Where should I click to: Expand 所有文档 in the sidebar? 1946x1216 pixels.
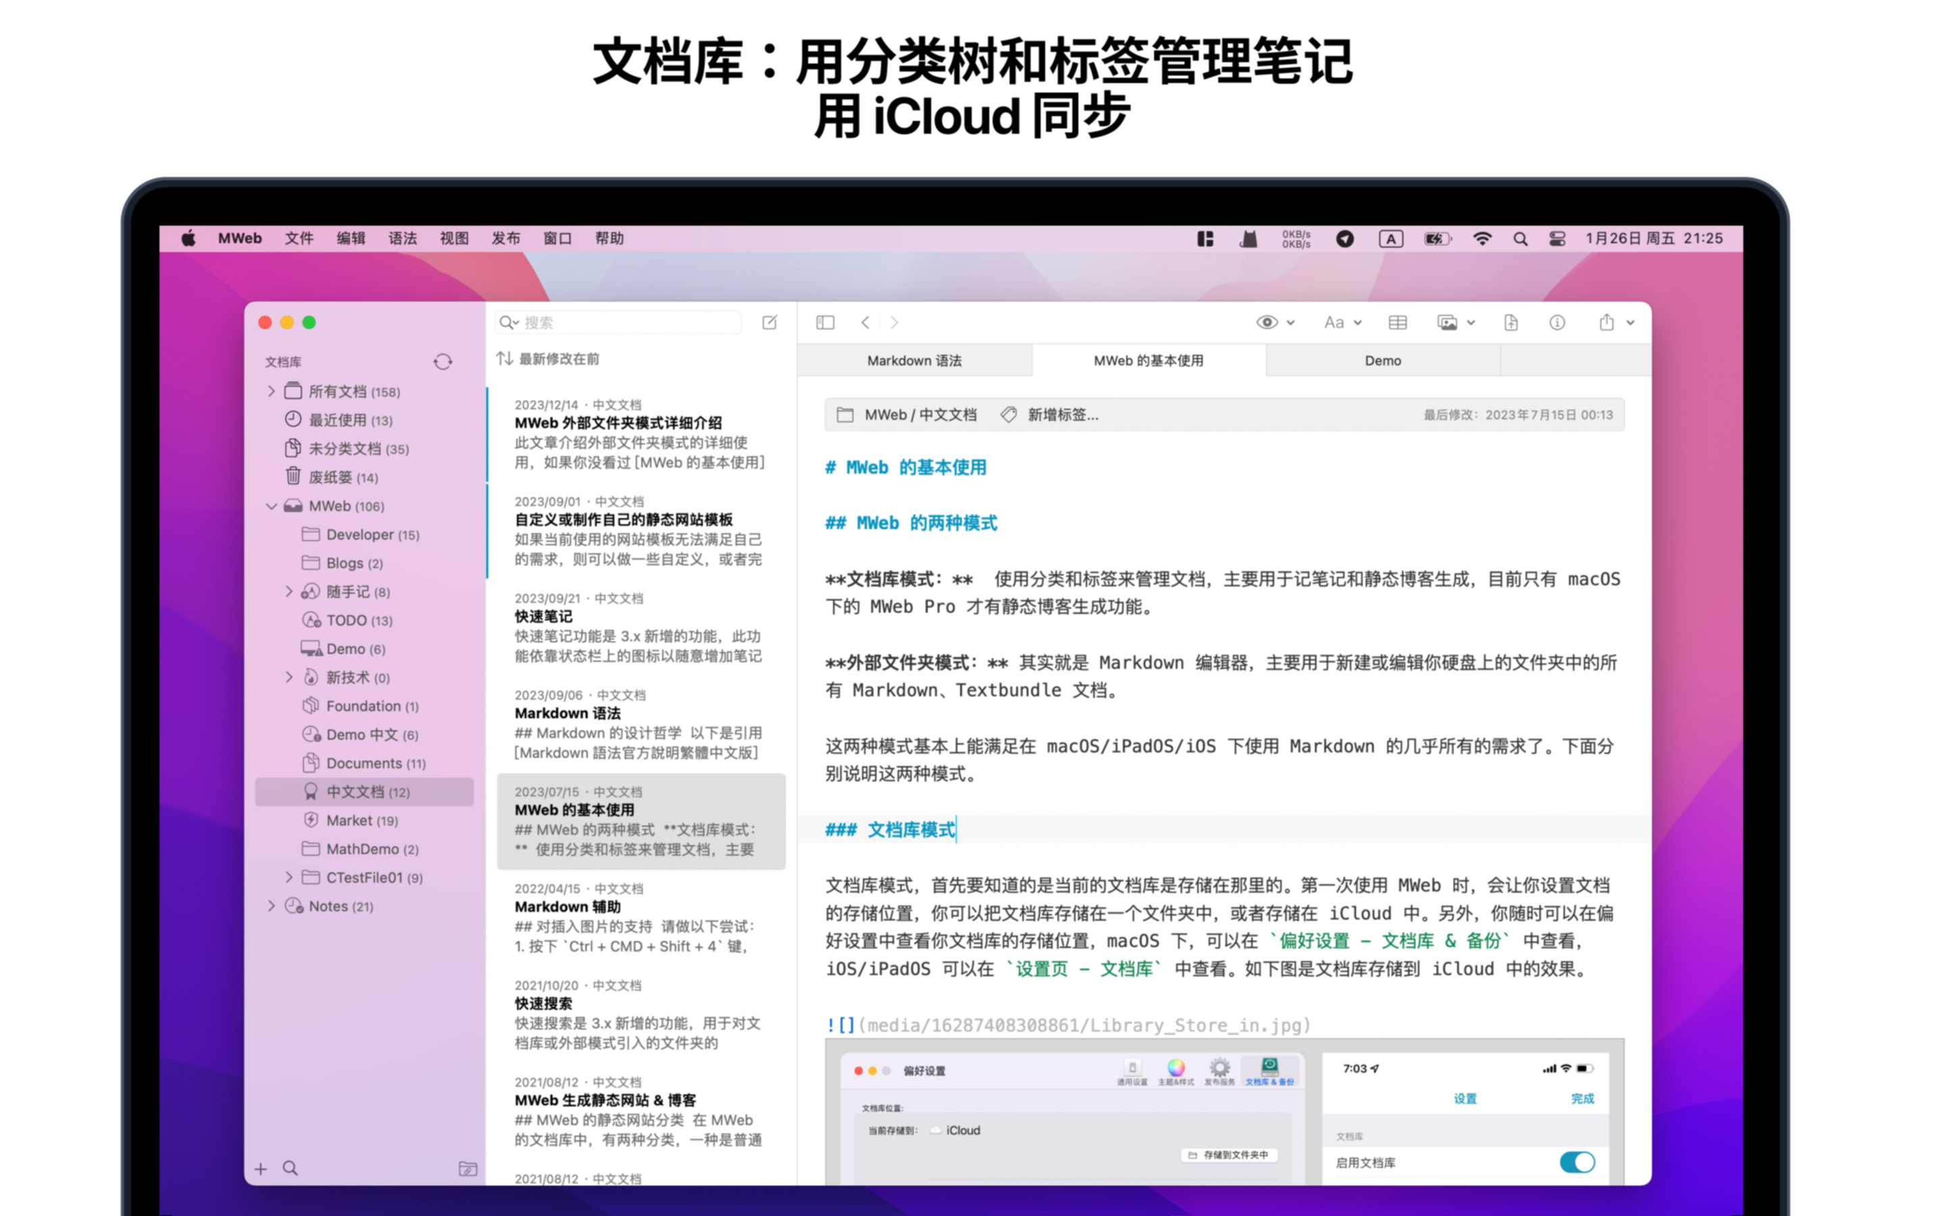click(271, 391)
